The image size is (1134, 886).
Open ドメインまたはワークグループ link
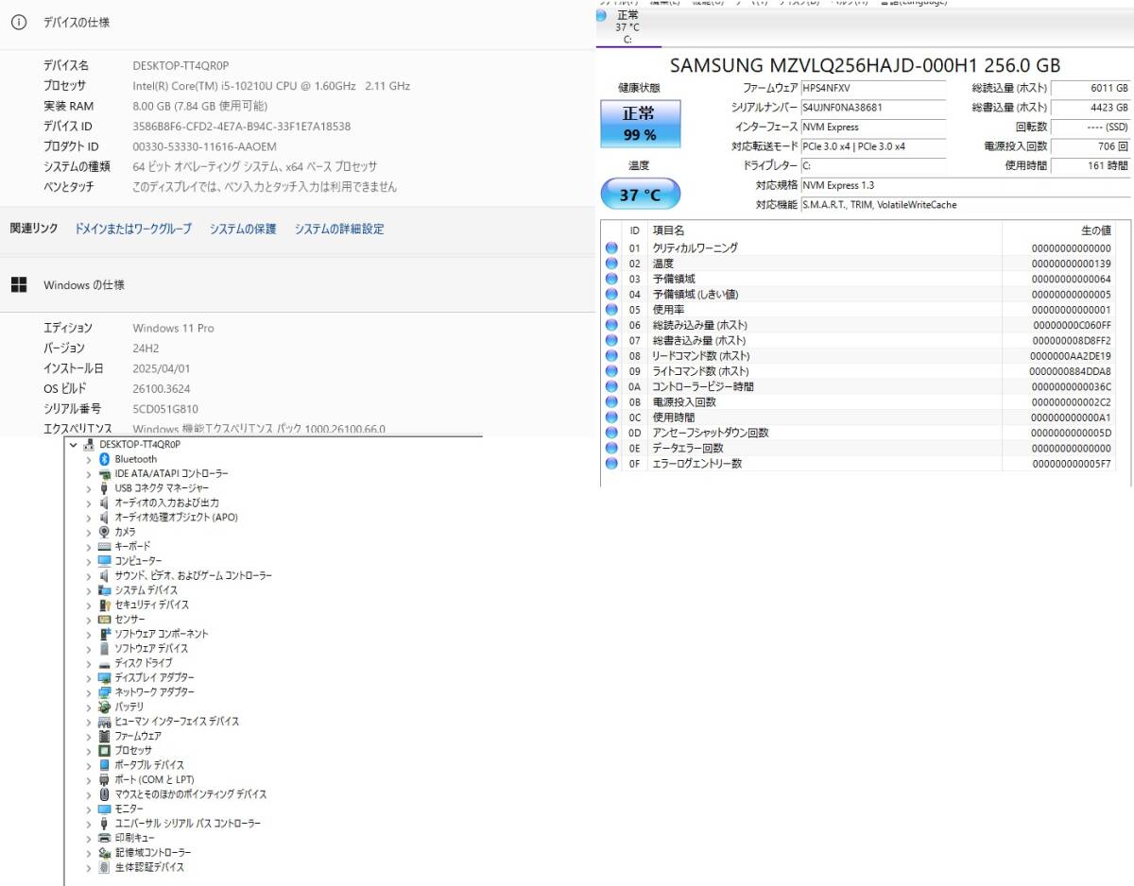(x=132, y=229)
